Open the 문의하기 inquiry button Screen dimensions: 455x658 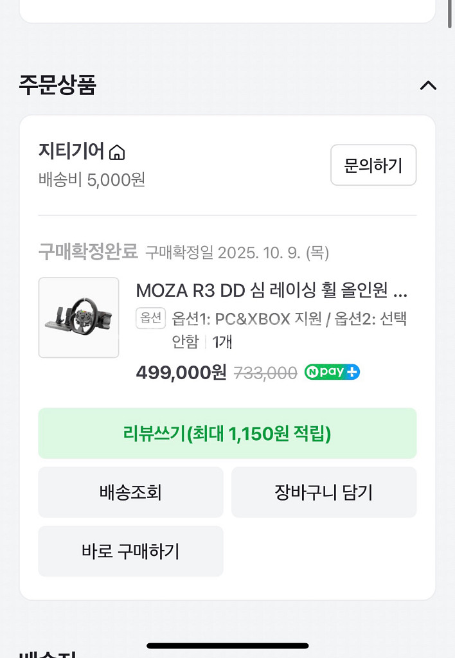(x=373, y=165)
